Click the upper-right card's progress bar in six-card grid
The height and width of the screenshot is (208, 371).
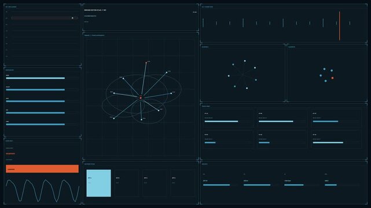tap(325, 121)
